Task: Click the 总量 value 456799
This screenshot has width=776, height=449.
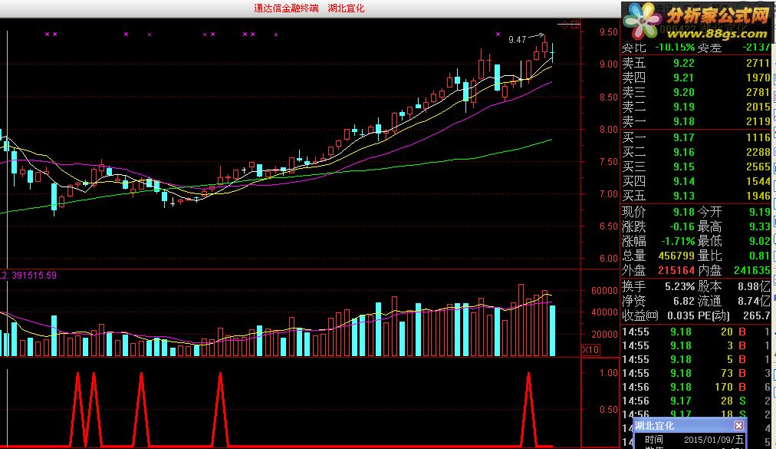Action: pyautogui.click(x=676, y=256)
